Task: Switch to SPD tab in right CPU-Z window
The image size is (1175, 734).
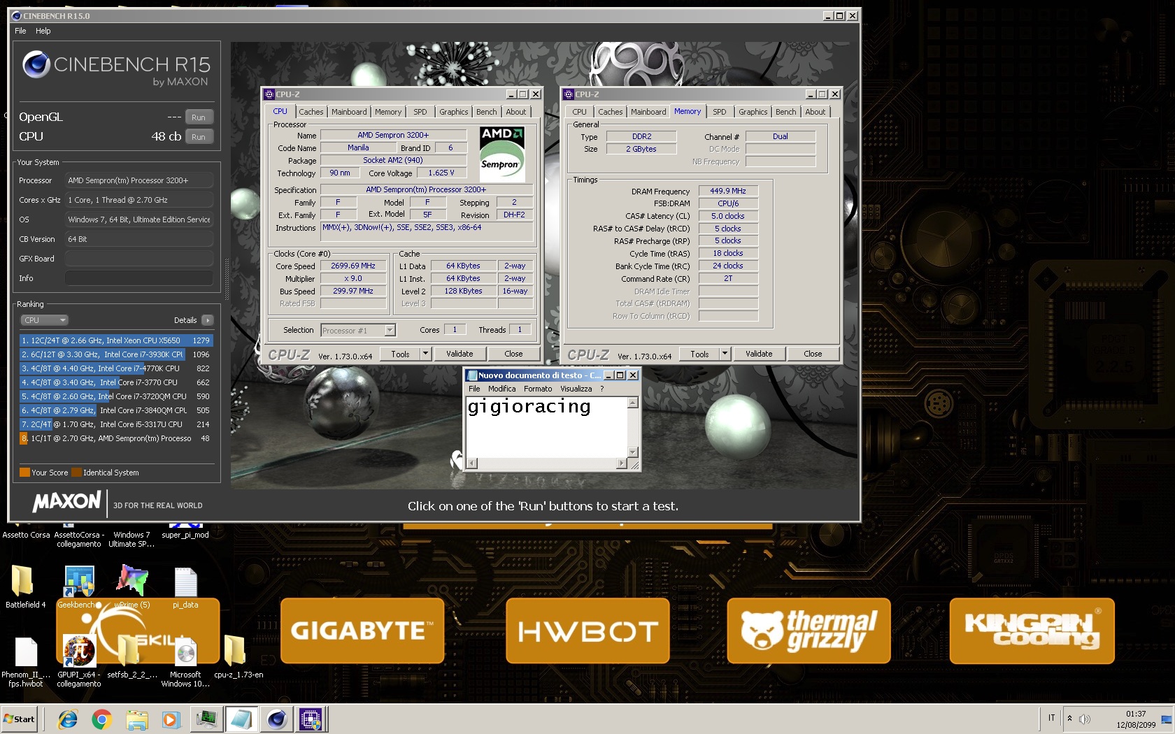Action: pos(720,112)
